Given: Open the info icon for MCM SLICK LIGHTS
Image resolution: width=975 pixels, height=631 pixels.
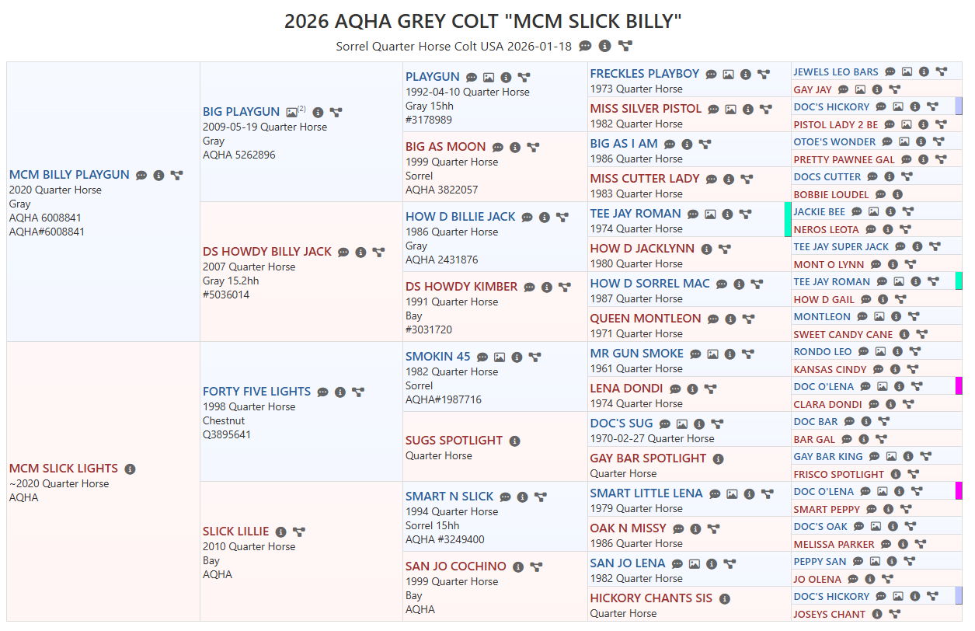Looking at the screenshot, I should [130, 469].
